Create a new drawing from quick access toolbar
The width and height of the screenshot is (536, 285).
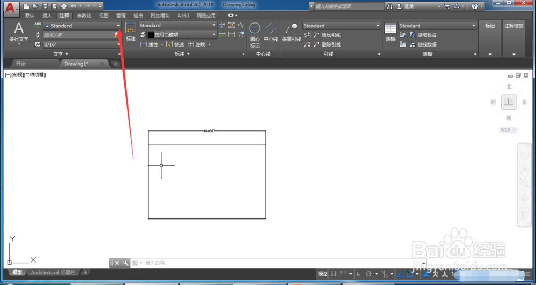pyautogui.click(x=26, y=6)
